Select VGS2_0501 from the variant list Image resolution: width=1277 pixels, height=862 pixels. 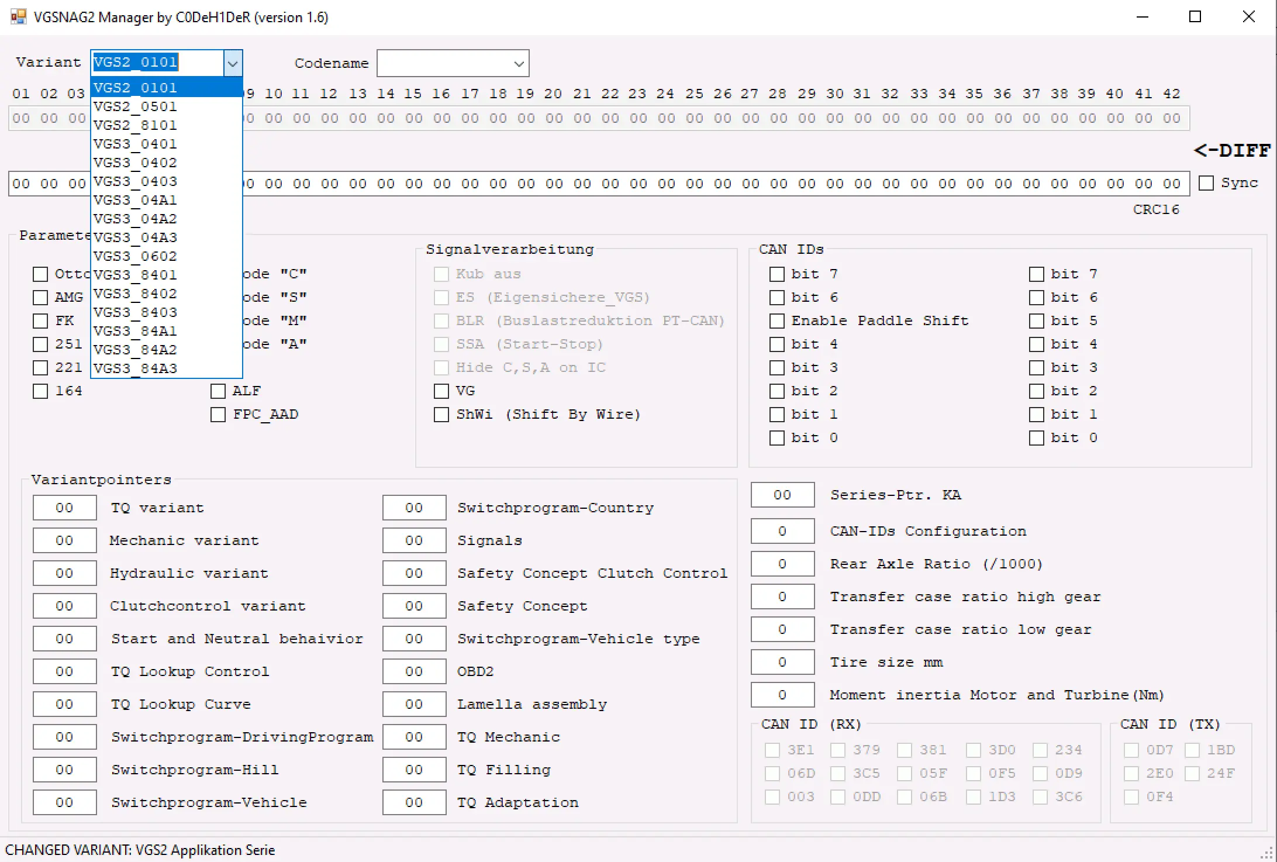click(x=167, y=106)
